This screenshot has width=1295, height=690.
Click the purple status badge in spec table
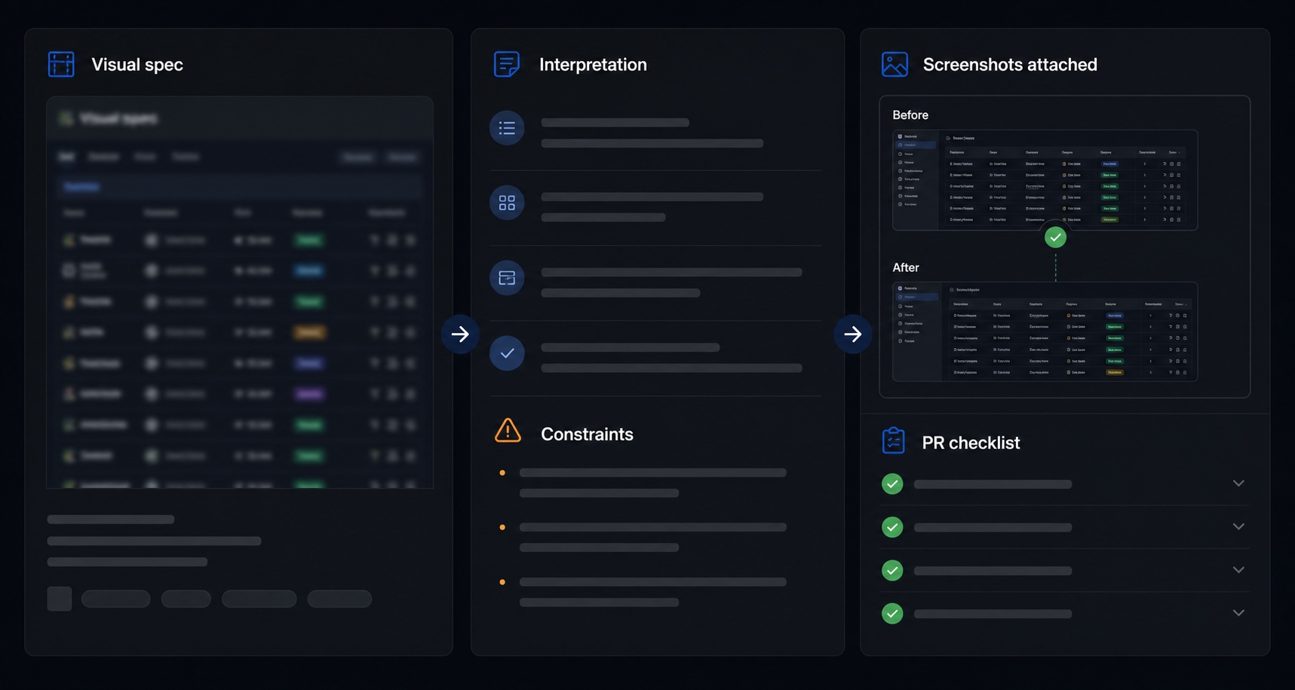[309, 394]
